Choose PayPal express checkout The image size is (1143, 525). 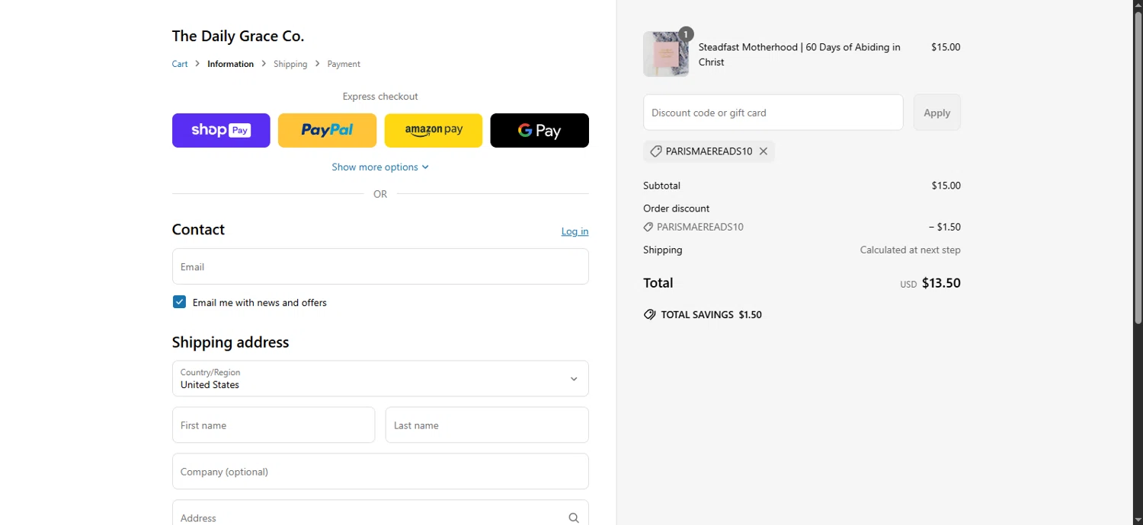(x=327, y=130)
